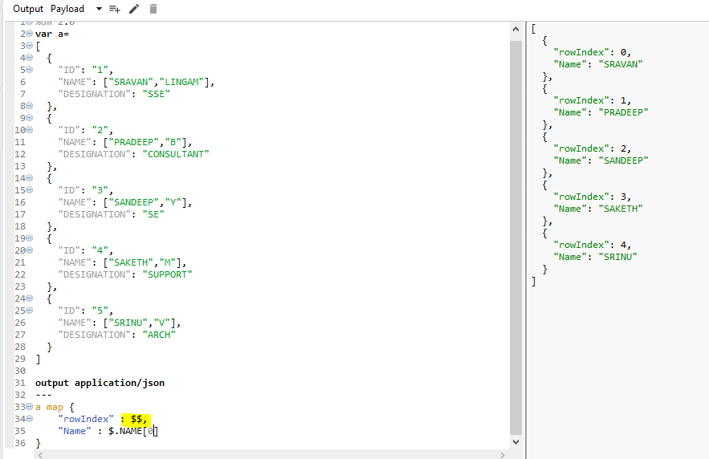Collapse fold marker on line 8
709x459 pixels.
30,106
